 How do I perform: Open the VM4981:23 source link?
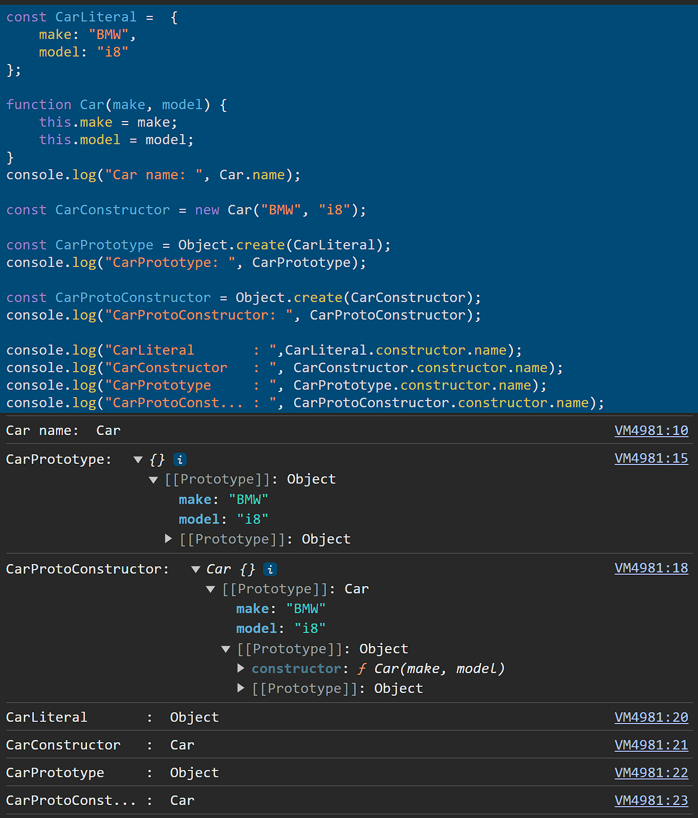pyautogui.click(x=651, y=800)
